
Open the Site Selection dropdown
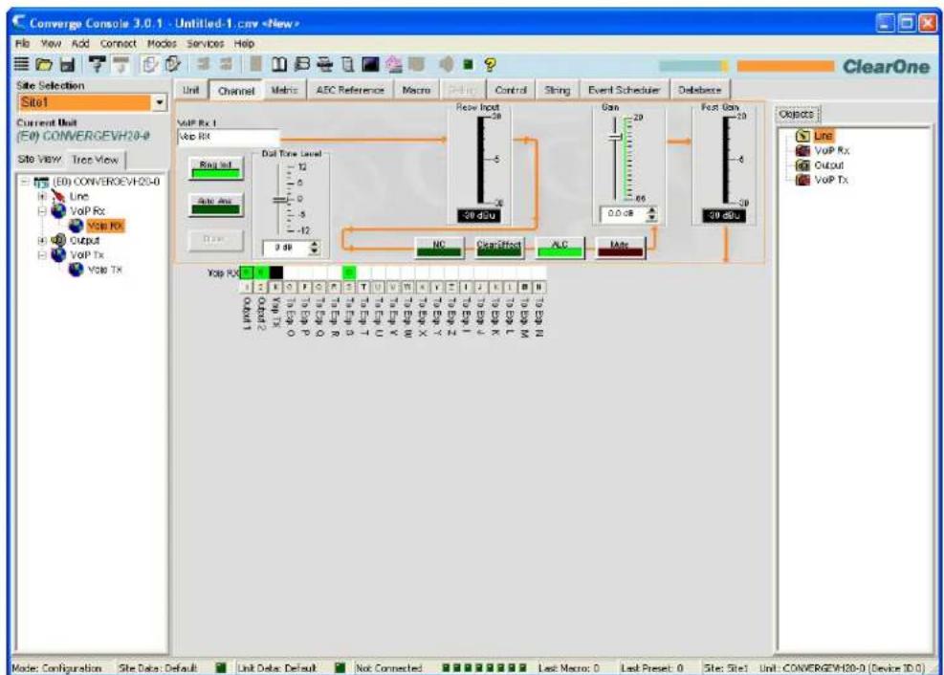tap(159, 102)
